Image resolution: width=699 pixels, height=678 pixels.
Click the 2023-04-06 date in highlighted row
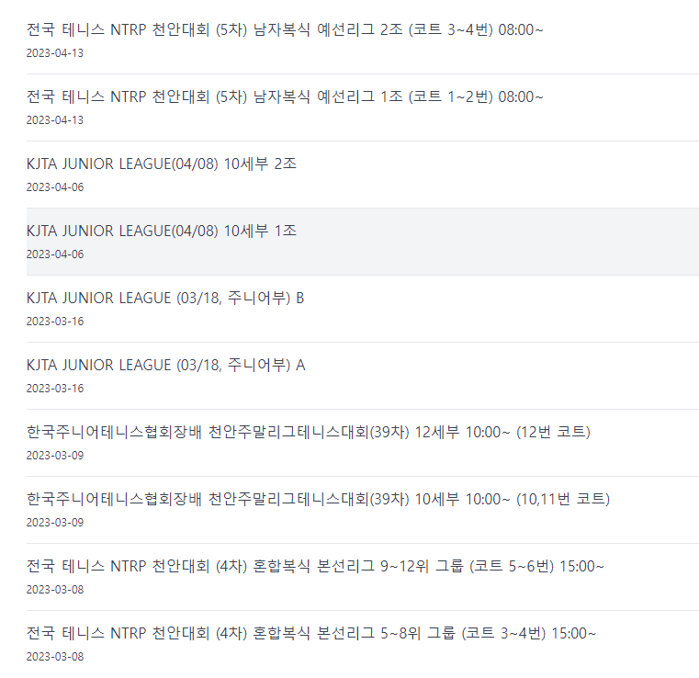point(55,254)
